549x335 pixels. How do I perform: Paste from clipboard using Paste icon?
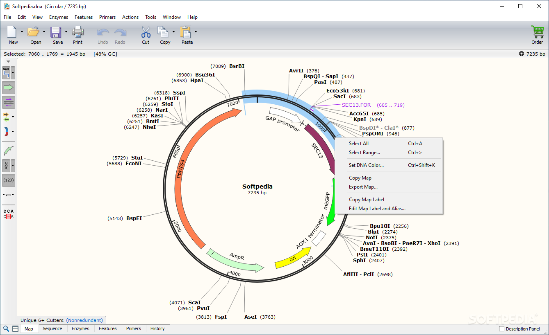tap(186, 32)
